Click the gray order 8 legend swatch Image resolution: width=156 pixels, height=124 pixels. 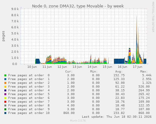[x=5, y=105]
